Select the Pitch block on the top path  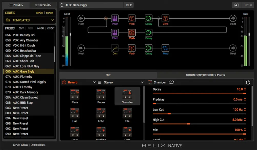(x=115, y=18)
